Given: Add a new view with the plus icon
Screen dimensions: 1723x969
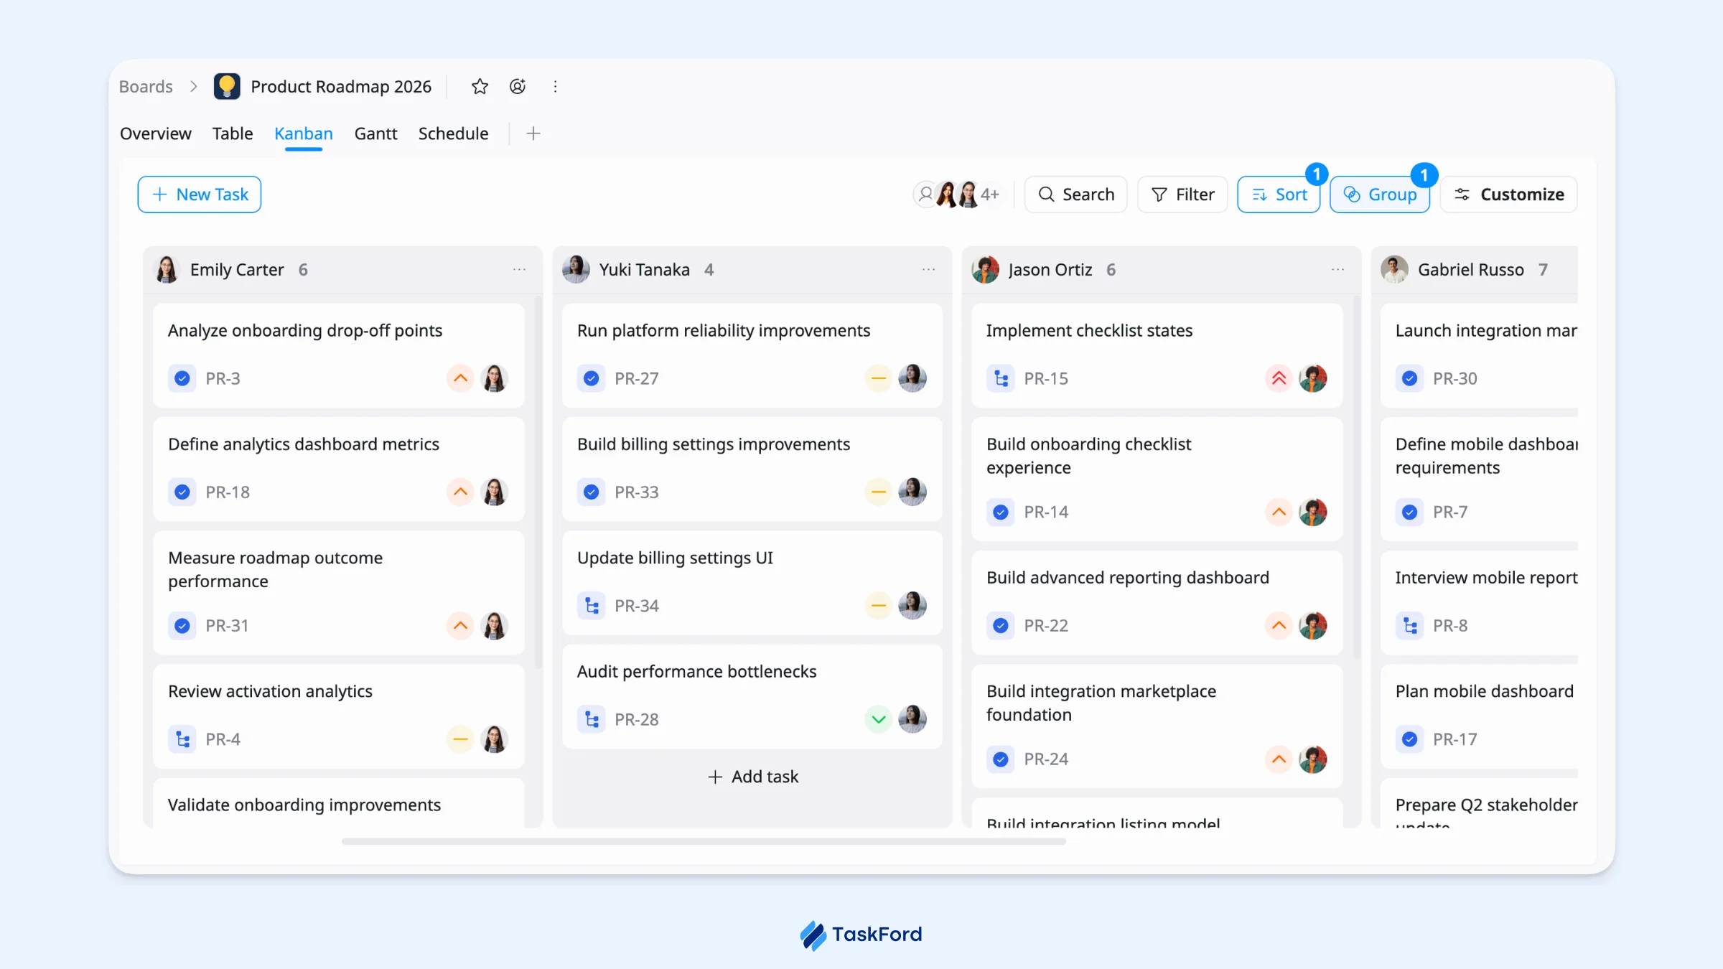Looking at the screenshot, I should tap(533, 134).
